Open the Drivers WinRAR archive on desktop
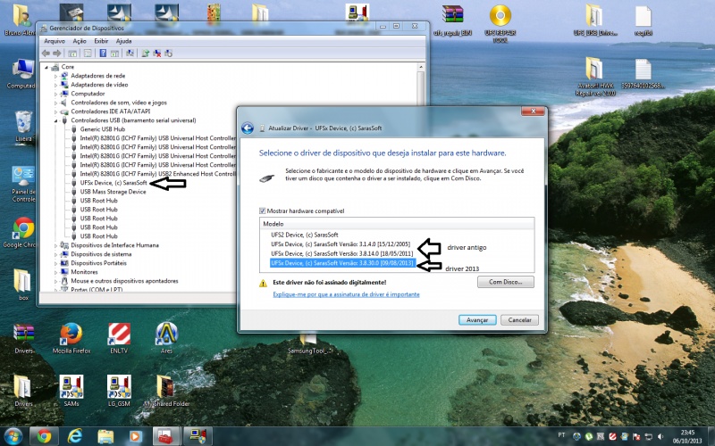The height and width of the screenshot is (446, 715). point(23,338)
